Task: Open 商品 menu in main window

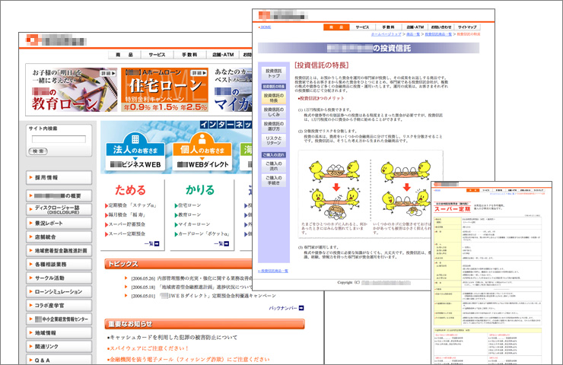Action: tap(124, 55)
